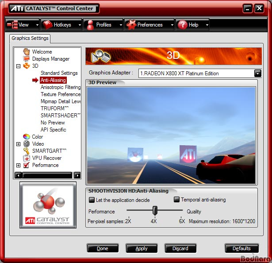Open the Preferences menu
The height and width of the screenshot is (263, 272).
149,25
